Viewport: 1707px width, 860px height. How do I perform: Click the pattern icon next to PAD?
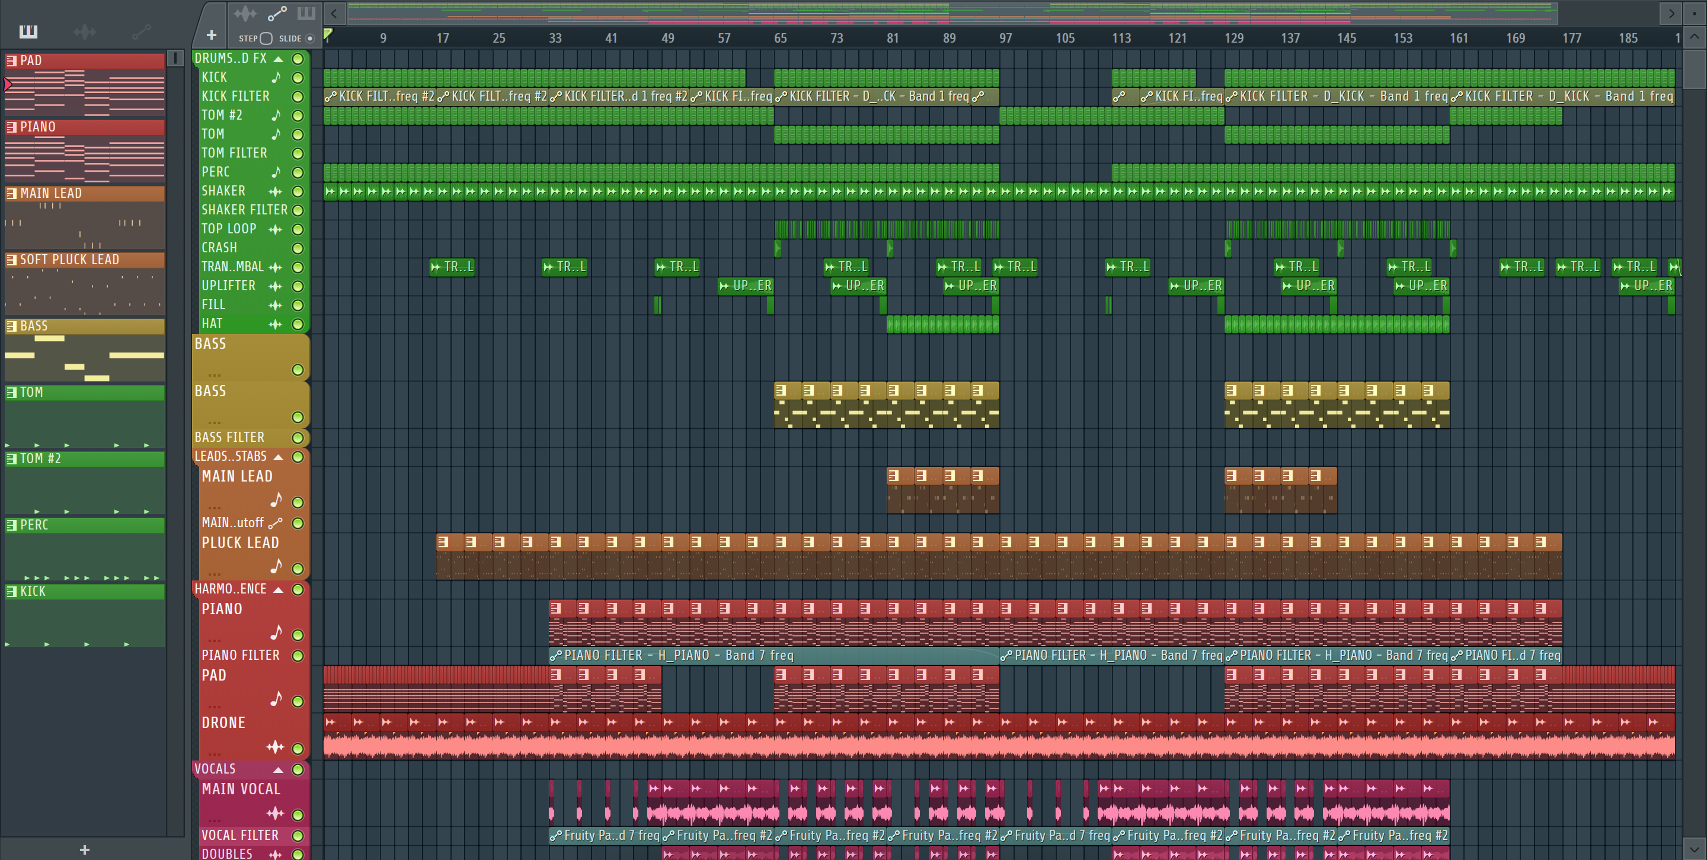click(x=11, y=60)
